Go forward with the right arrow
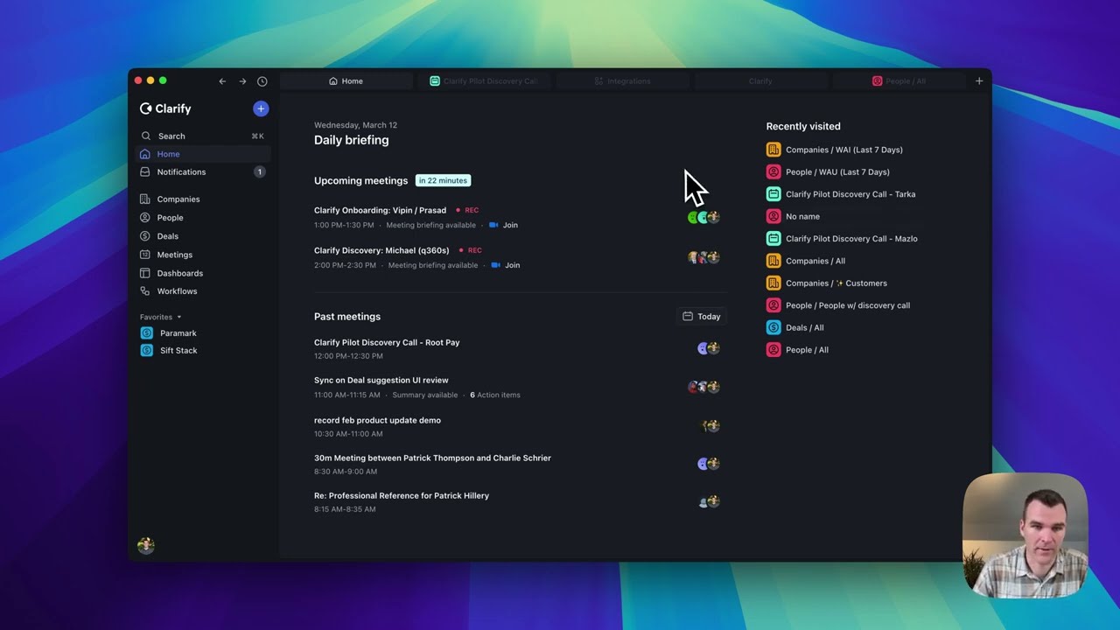Viewport: 1120px width, 630px height. pyautogui.click(x=242, y=81)
